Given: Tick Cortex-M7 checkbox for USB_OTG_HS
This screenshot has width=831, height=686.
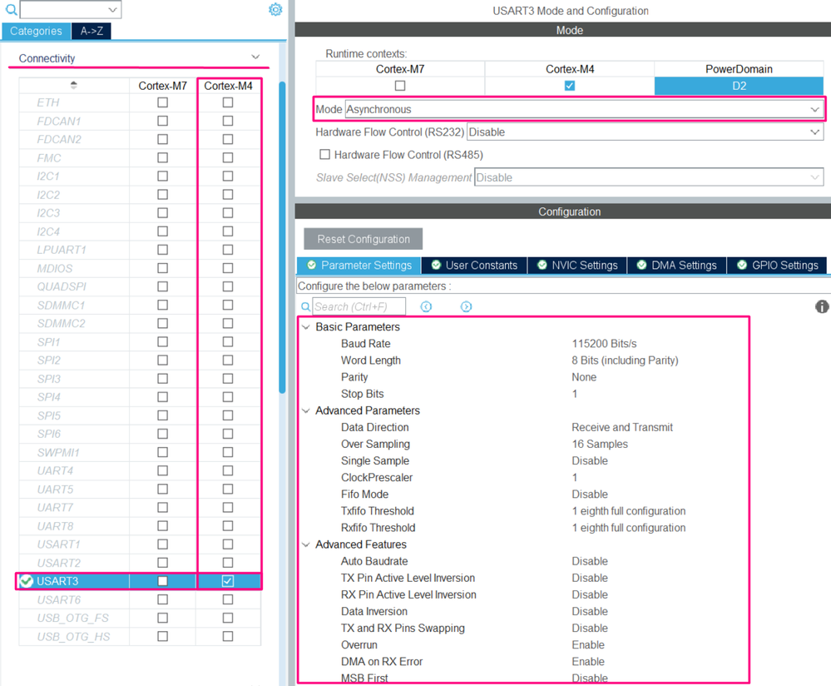Looking at the screenshot, I should click(x=163, y=636).
